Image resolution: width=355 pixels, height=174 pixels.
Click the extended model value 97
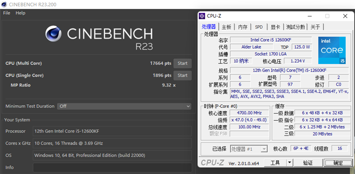290,84
